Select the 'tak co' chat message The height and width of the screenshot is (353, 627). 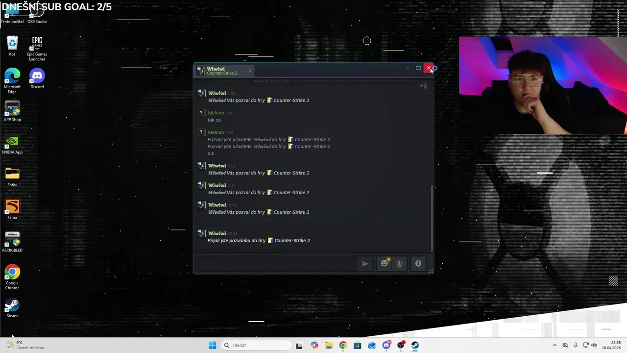214,120
